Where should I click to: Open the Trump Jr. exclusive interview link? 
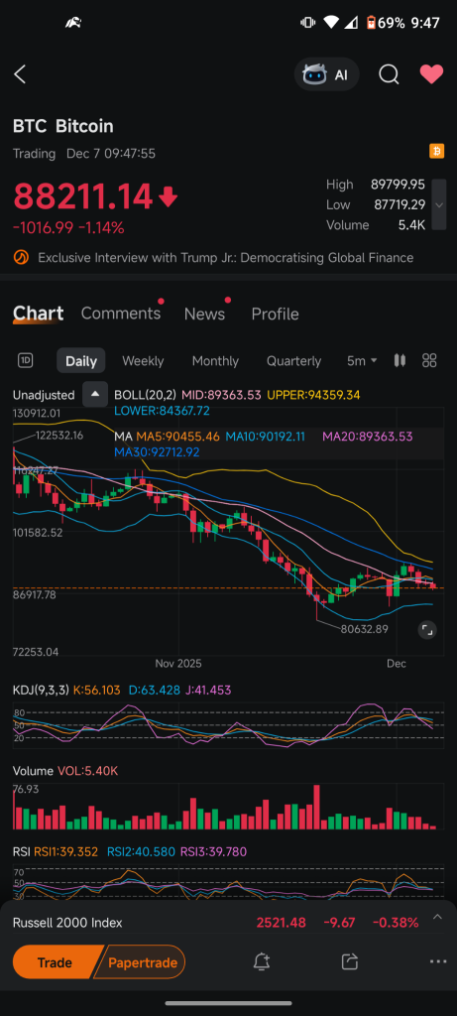click(x=225, y=258)
